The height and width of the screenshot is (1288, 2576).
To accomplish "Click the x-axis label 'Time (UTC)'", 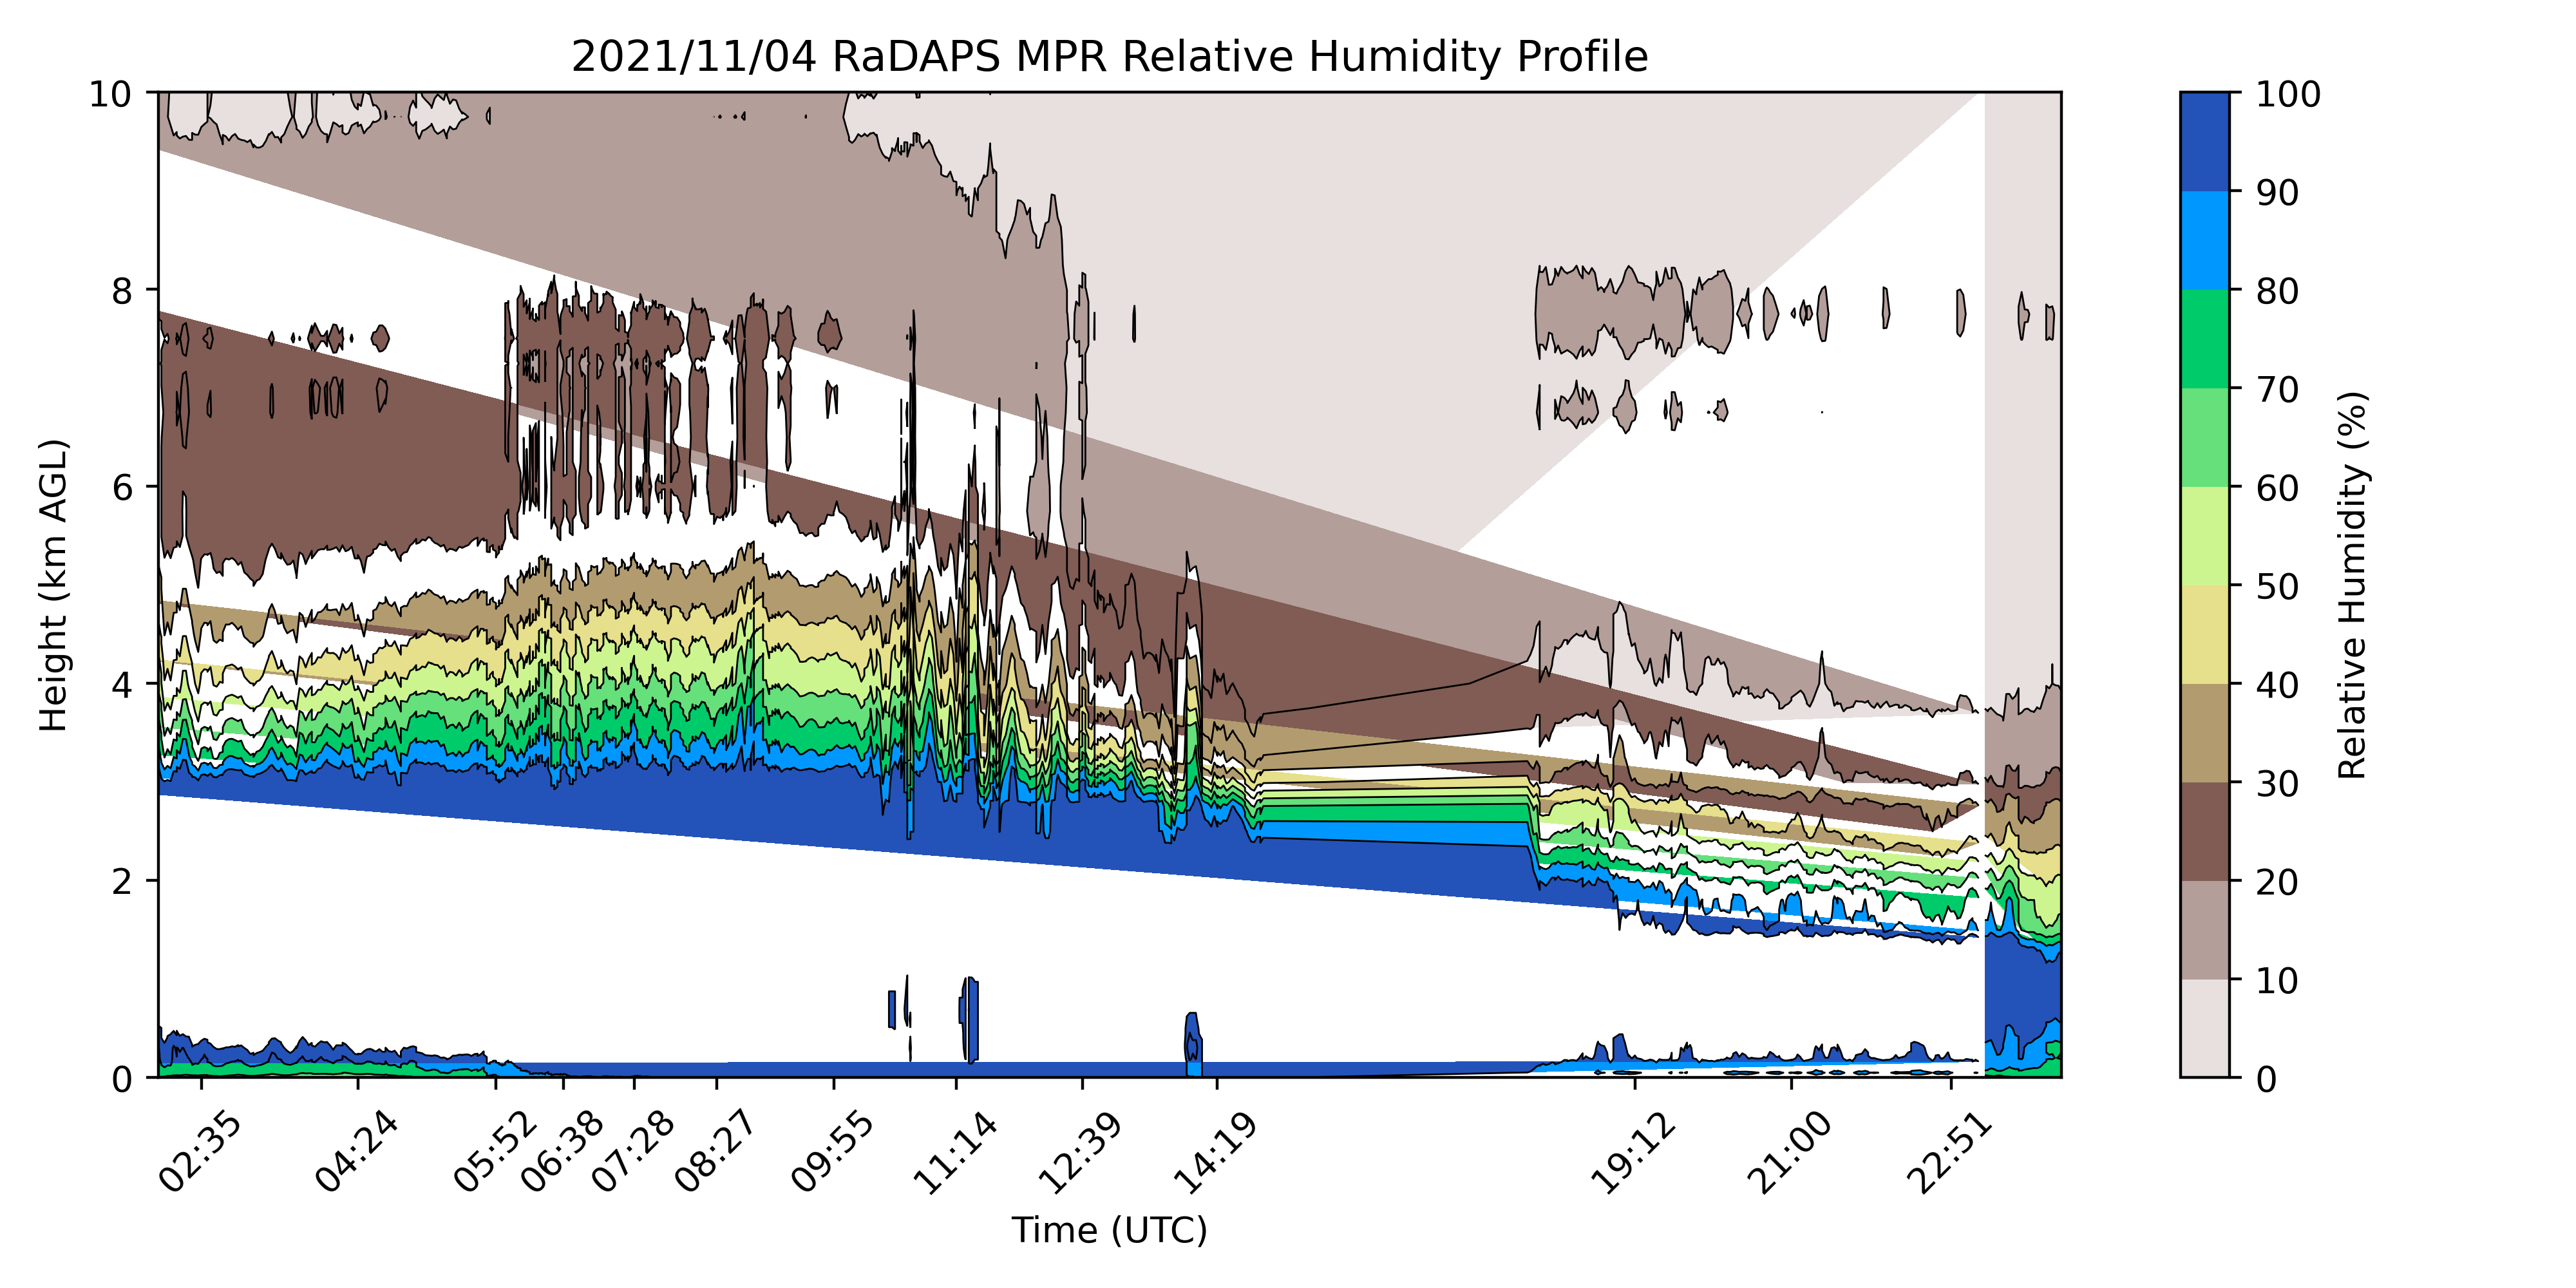I will 1109,1229.
